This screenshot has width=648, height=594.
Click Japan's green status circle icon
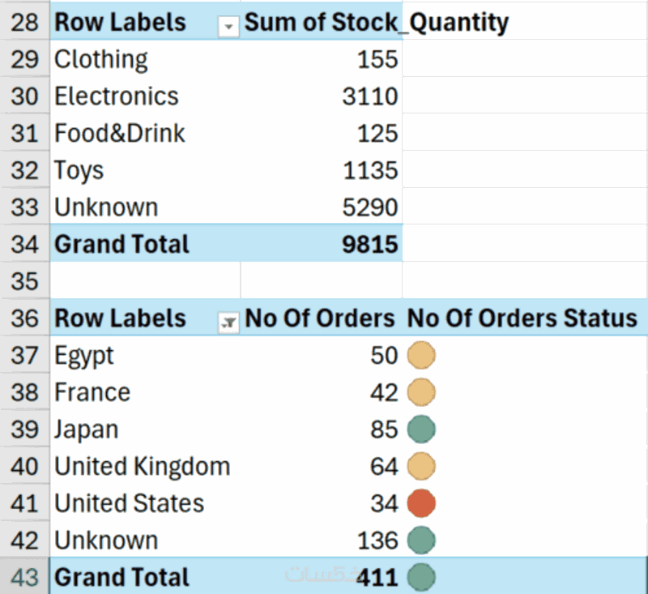coord(421,429)
